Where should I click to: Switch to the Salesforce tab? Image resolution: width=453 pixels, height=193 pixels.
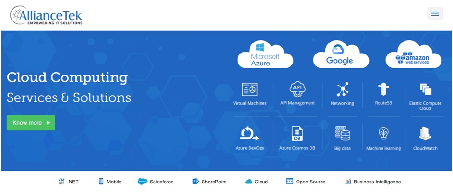coord(156,182)
